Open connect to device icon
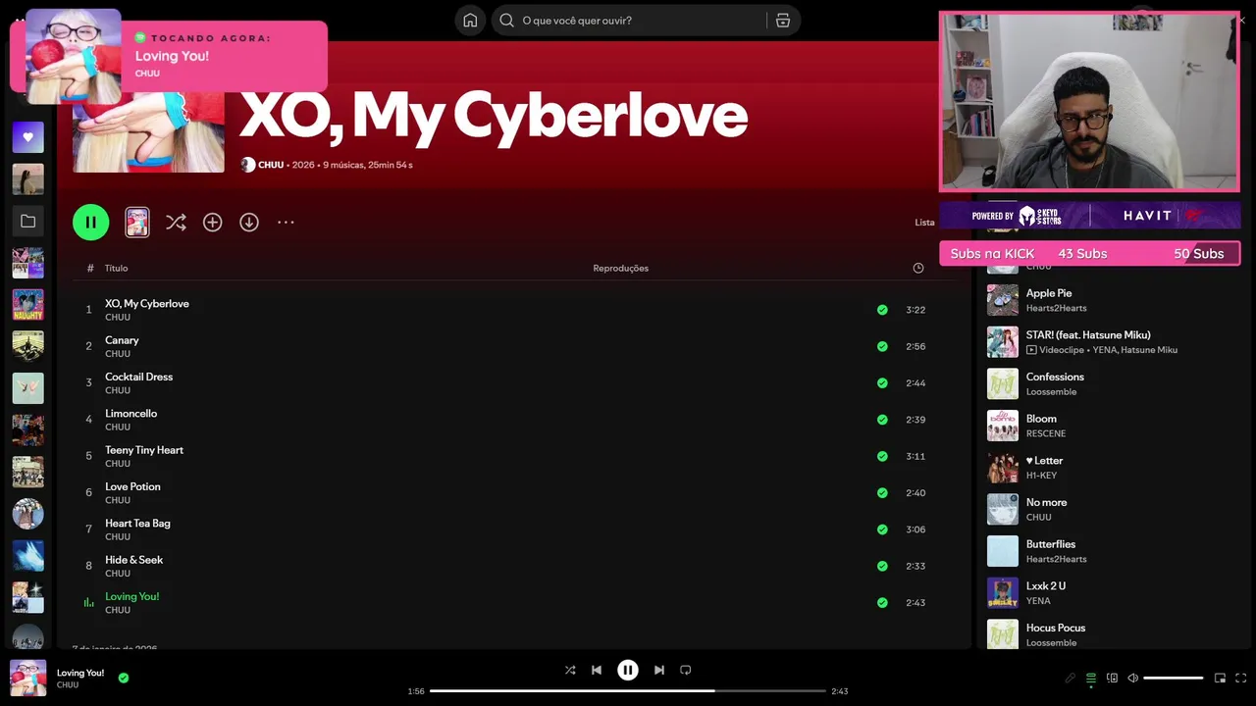 [1112, 678]
